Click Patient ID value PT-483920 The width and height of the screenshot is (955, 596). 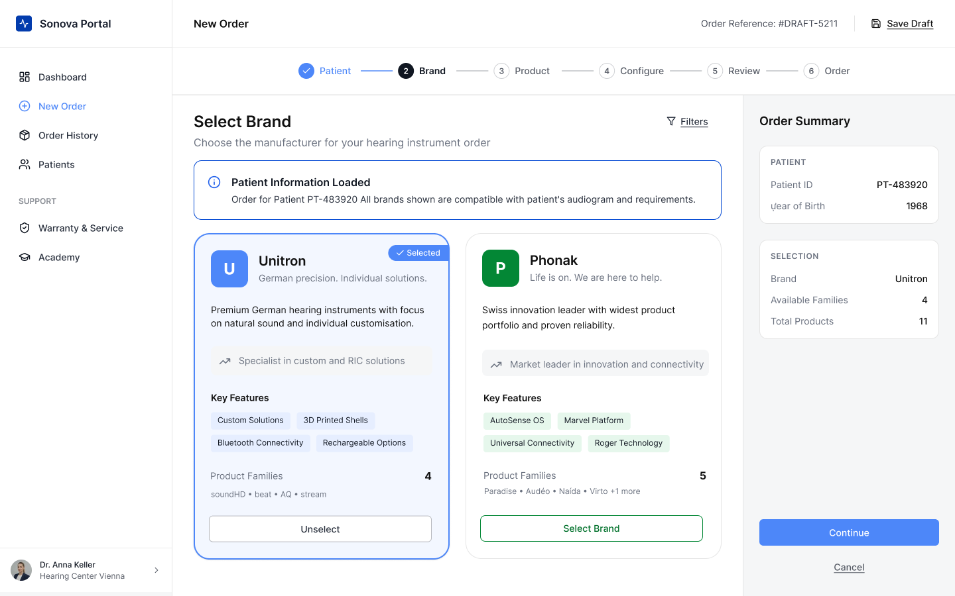(x=902, y=185)
